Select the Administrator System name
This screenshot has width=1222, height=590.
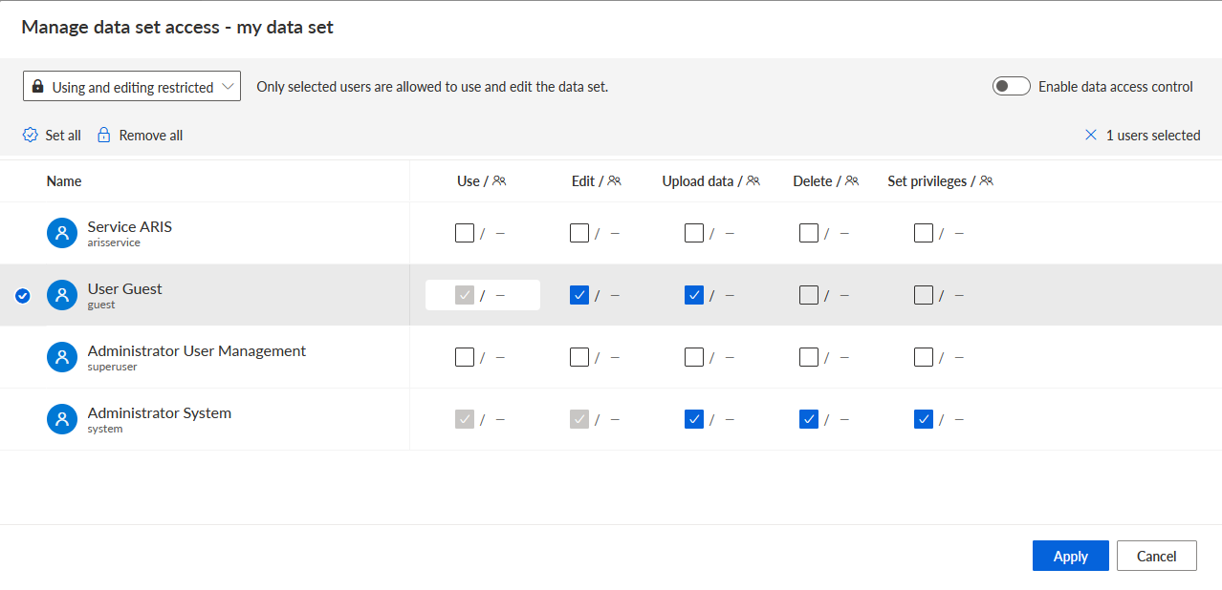(160, 413)
